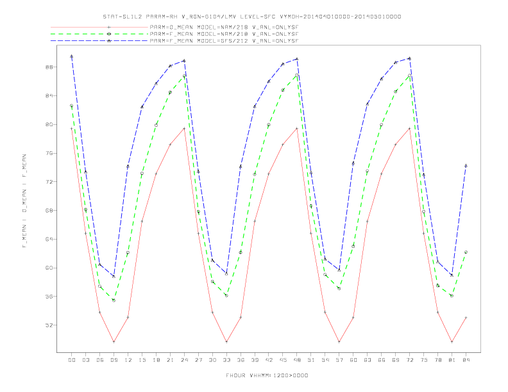The width and height of the screenshot is (508, 392).
Task: Click the x-axis tick label 15
Action: pos(142,360)
